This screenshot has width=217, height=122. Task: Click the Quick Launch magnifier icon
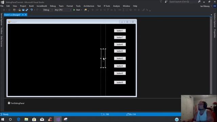pyautogui.click(x=199, y=2)
